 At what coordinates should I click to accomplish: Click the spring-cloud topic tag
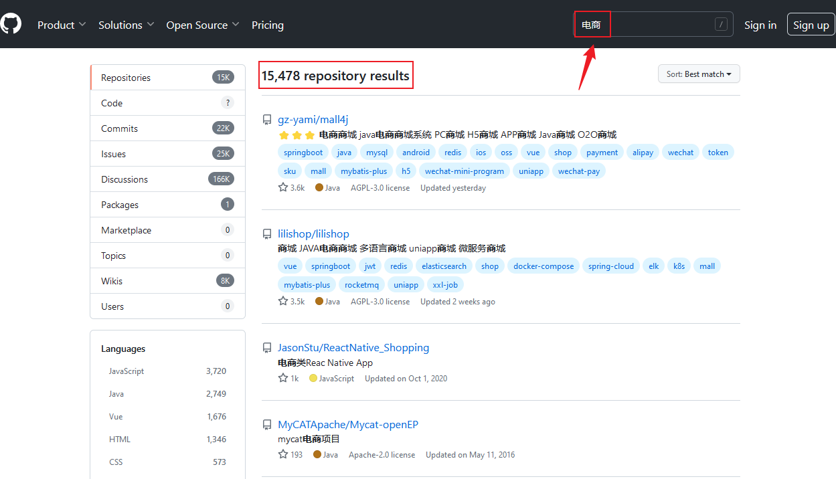click(x=611, y=266)
